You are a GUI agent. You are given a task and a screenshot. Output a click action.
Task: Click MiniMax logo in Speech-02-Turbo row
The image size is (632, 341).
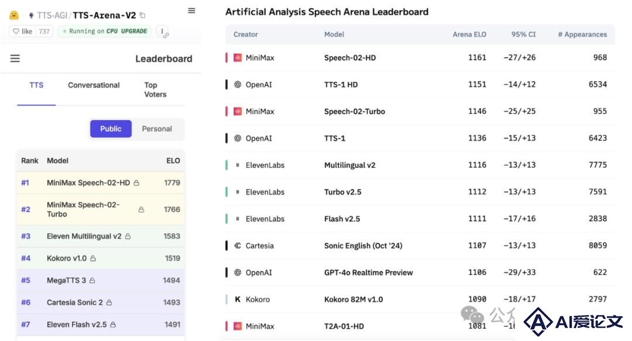coord(238,111)
